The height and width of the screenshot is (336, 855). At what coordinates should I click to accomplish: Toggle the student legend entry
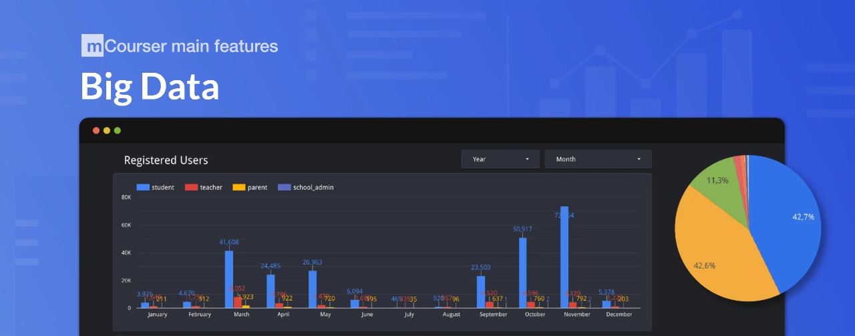point(155,188)
